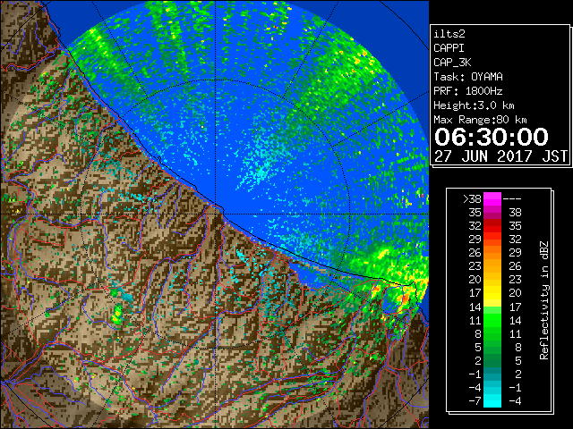Click the magenta >38 dBZ color swatch

[492, 199]
